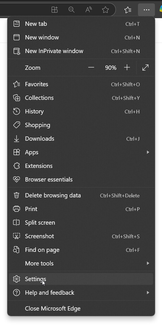Open the Favorites star-list toolbar icon
Screen dimensions: 162x327
128,10
